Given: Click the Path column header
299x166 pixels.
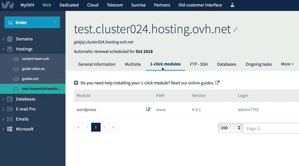Looking at the screenshot, I should tap(160, 95).
